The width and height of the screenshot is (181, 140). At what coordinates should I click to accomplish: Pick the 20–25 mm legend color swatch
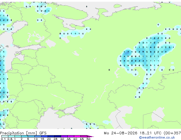[x=51, y=136]
